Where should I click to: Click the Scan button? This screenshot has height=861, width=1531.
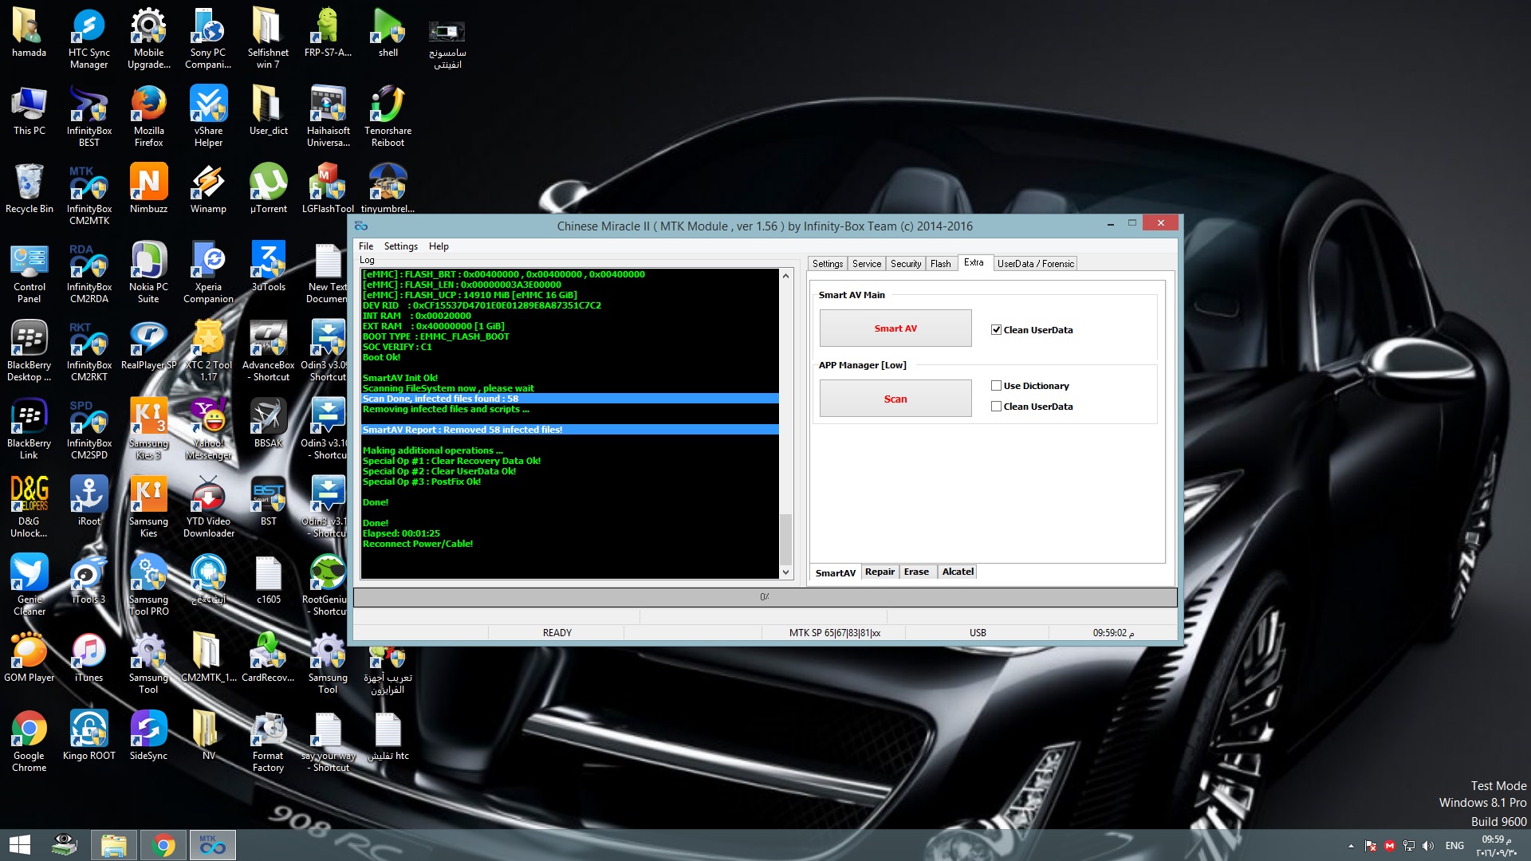click(x=895, y=399)
